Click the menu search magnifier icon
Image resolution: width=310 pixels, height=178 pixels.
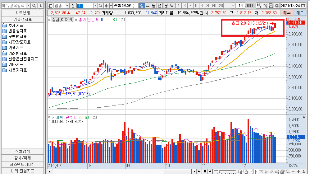click(x=34, y=6)
